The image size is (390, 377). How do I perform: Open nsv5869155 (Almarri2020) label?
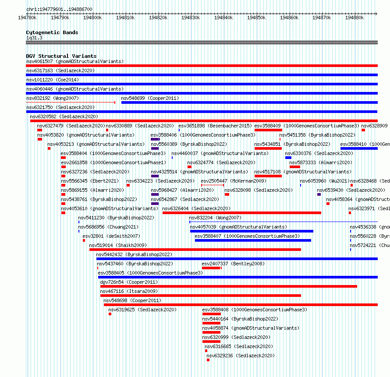tap(92, 190)
